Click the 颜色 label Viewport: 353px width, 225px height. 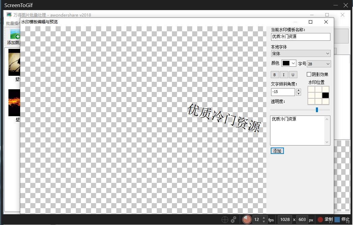pyautogui.click(x=275, y=63)
